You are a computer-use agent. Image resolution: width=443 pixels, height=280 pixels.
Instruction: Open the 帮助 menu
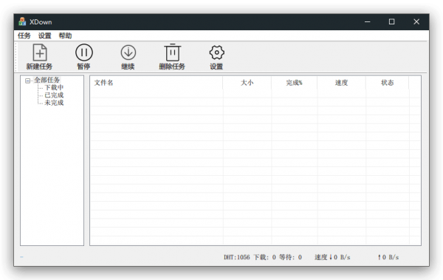[65, 35]
